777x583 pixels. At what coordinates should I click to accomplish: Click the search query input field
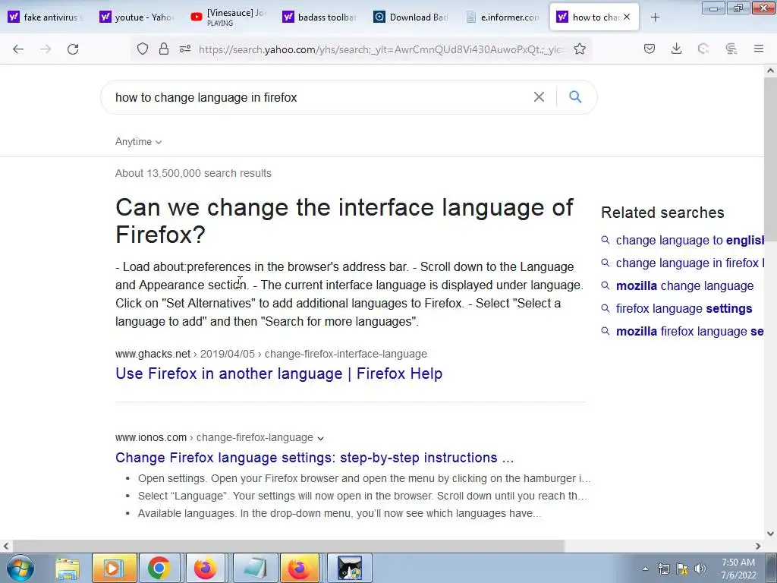(317, 97)
